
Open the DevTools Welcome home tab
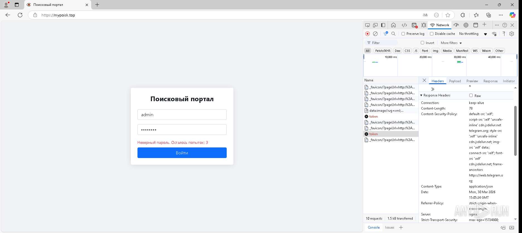click(393, 25)
